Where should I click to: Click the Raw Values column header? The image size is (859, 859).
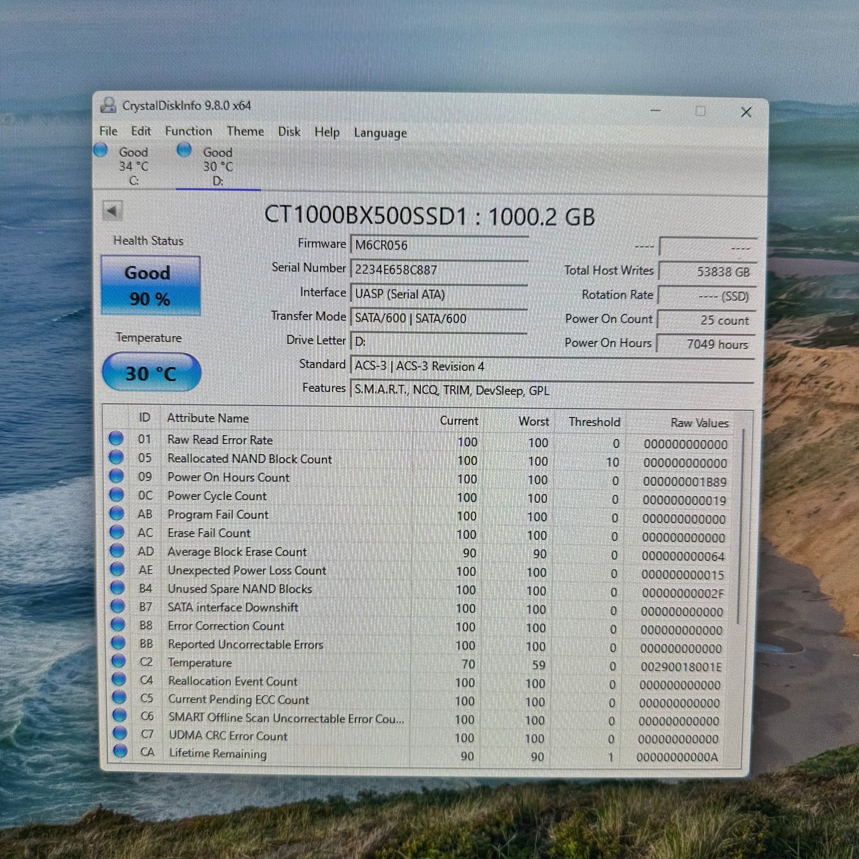tap(700, 423)
